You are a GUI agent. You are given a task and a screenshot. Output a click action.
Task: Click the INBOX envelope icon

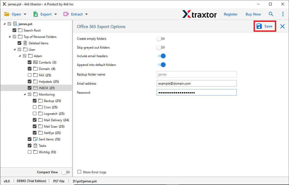(35, 88)
